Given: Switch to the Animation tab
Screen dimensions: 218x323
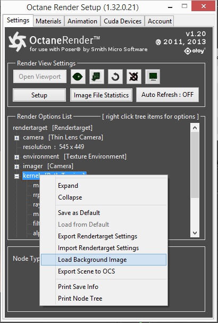Looking at the screenshot, I should [82, 21].
